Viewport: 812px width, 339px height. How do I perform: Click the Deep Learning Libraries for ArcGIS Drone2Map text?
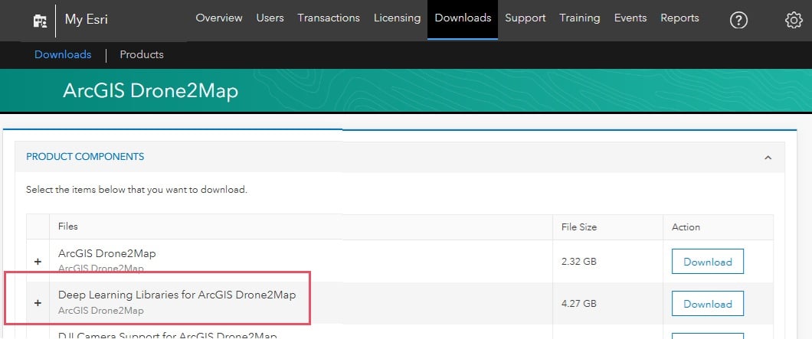(177, 295)
